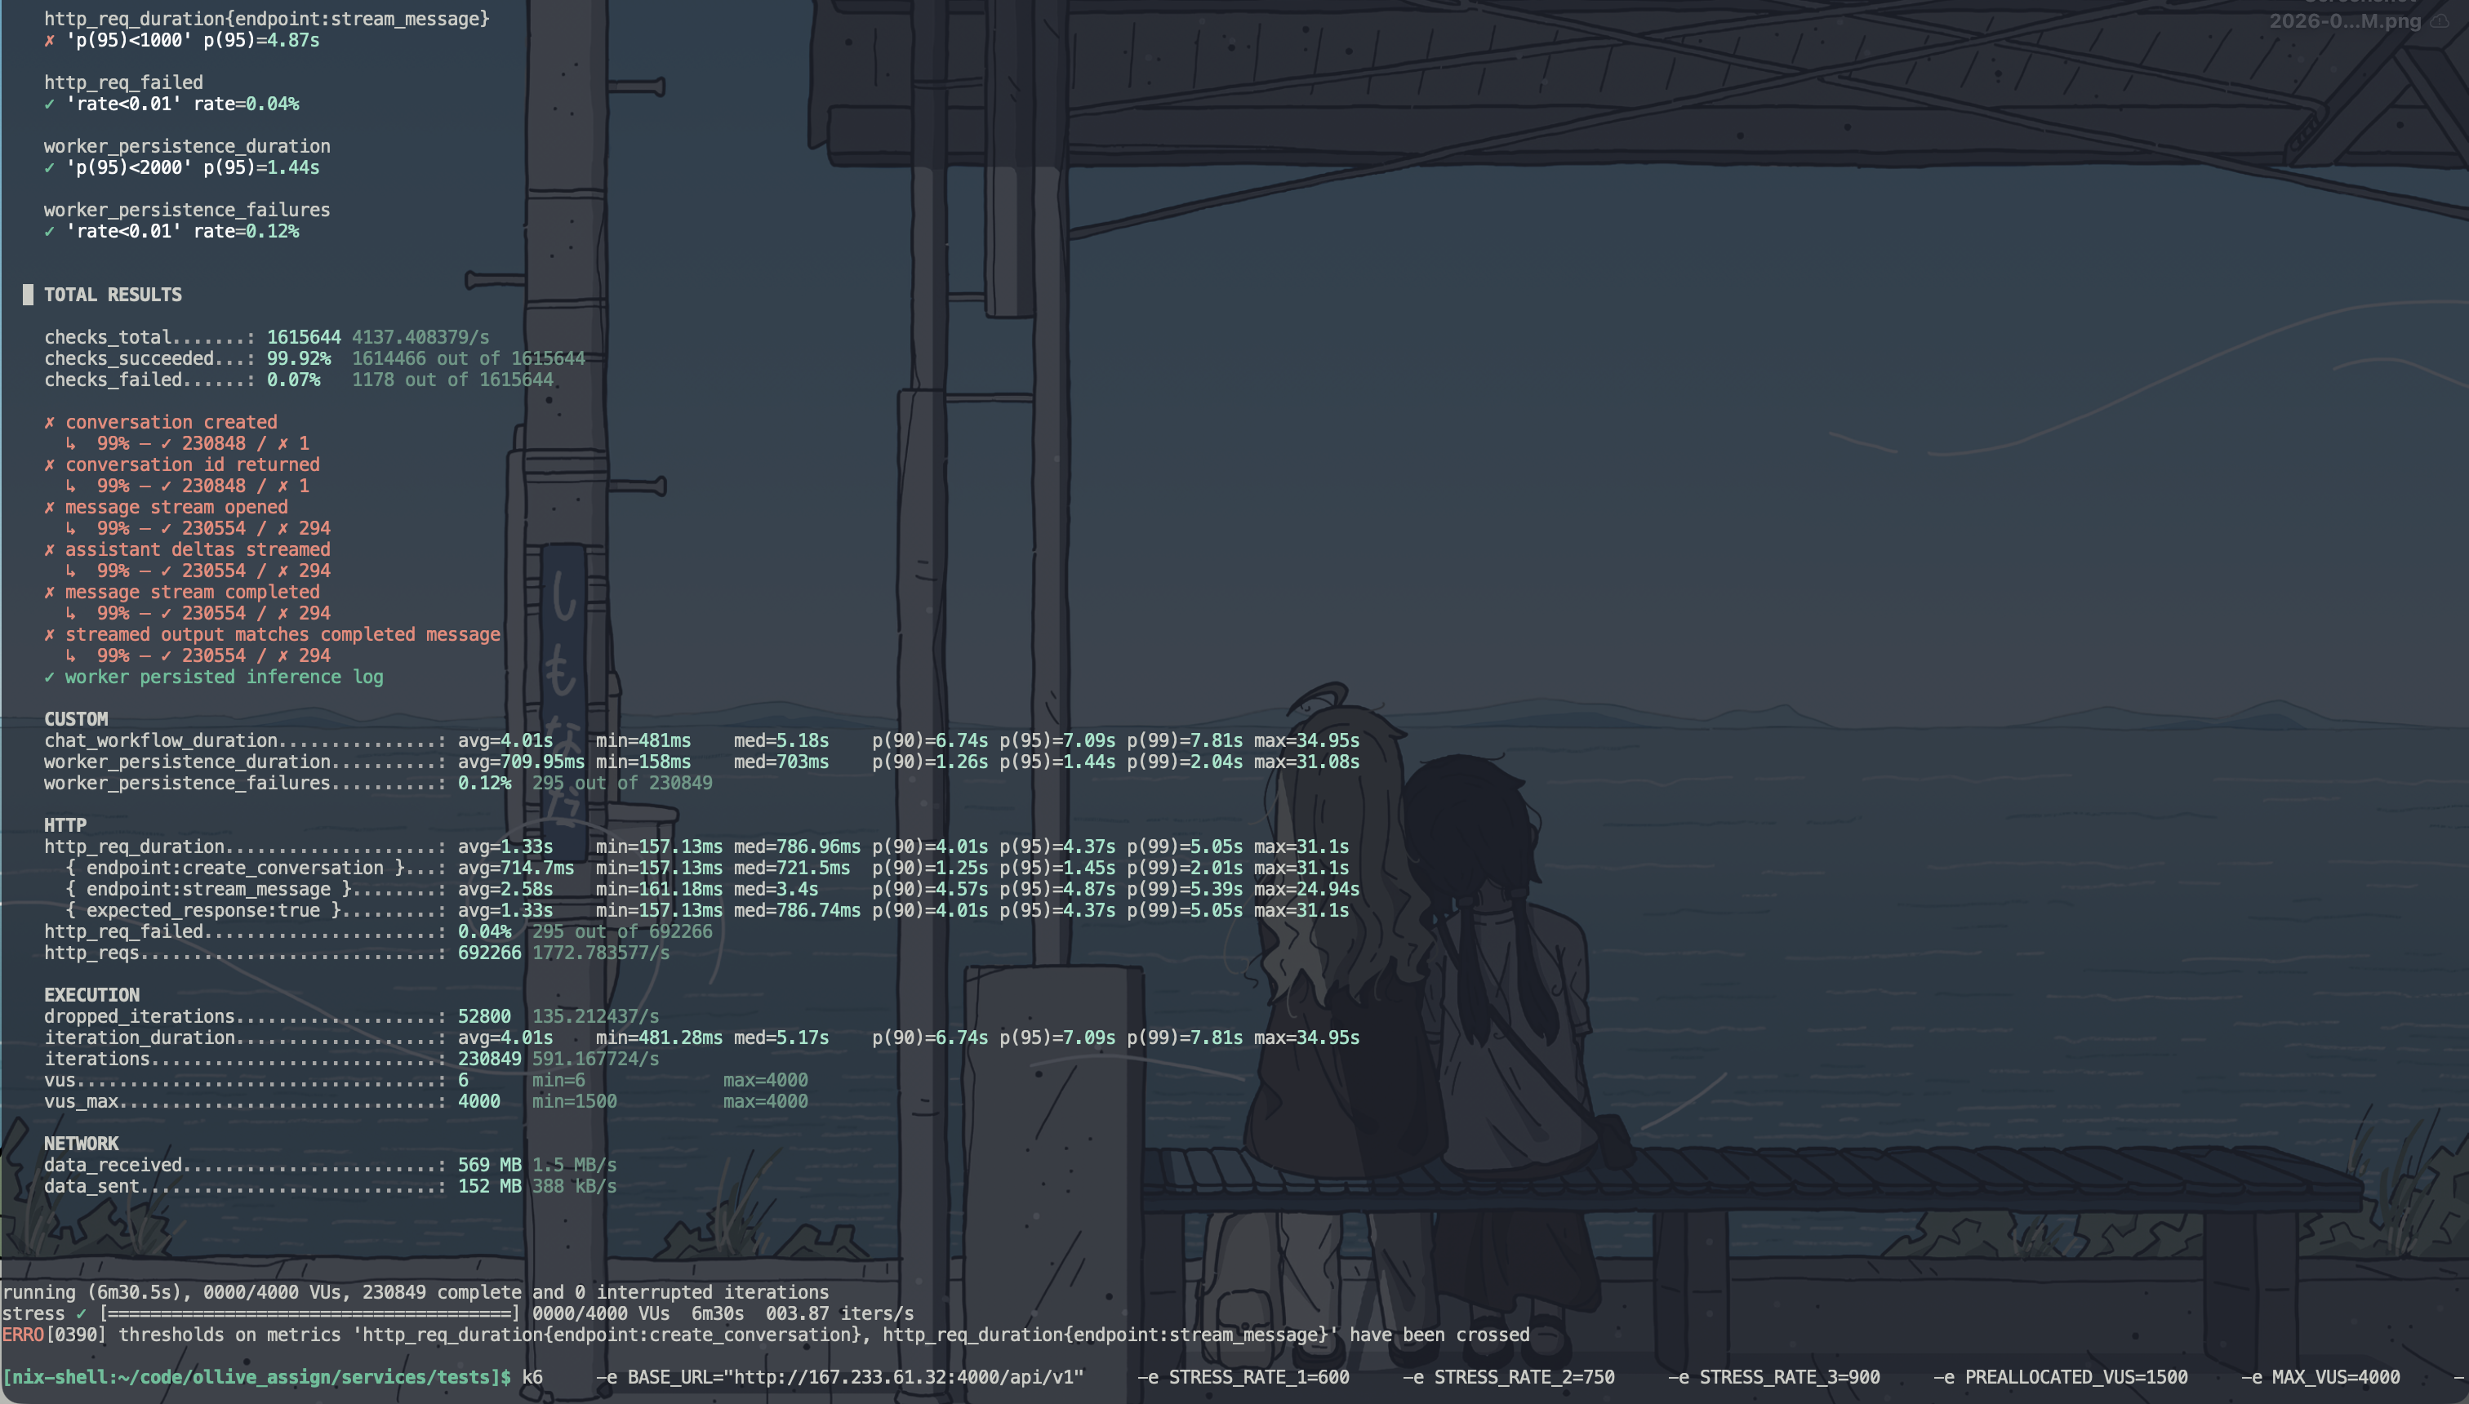Click the BASE_URL argument in command line
This screenshot has width=2469, height=1404.
[x=856, y=1377]
